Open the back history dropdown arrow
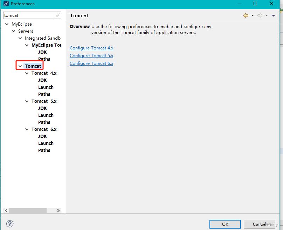 coord(253,15)
